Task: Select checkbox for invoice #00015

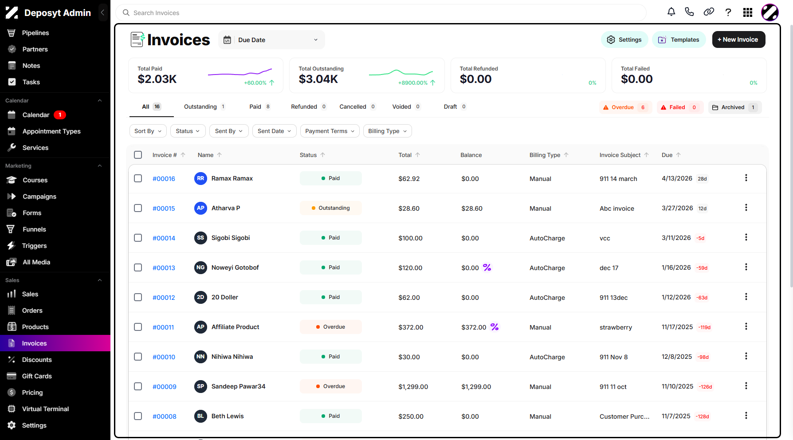Action: [x=138, y=208]
